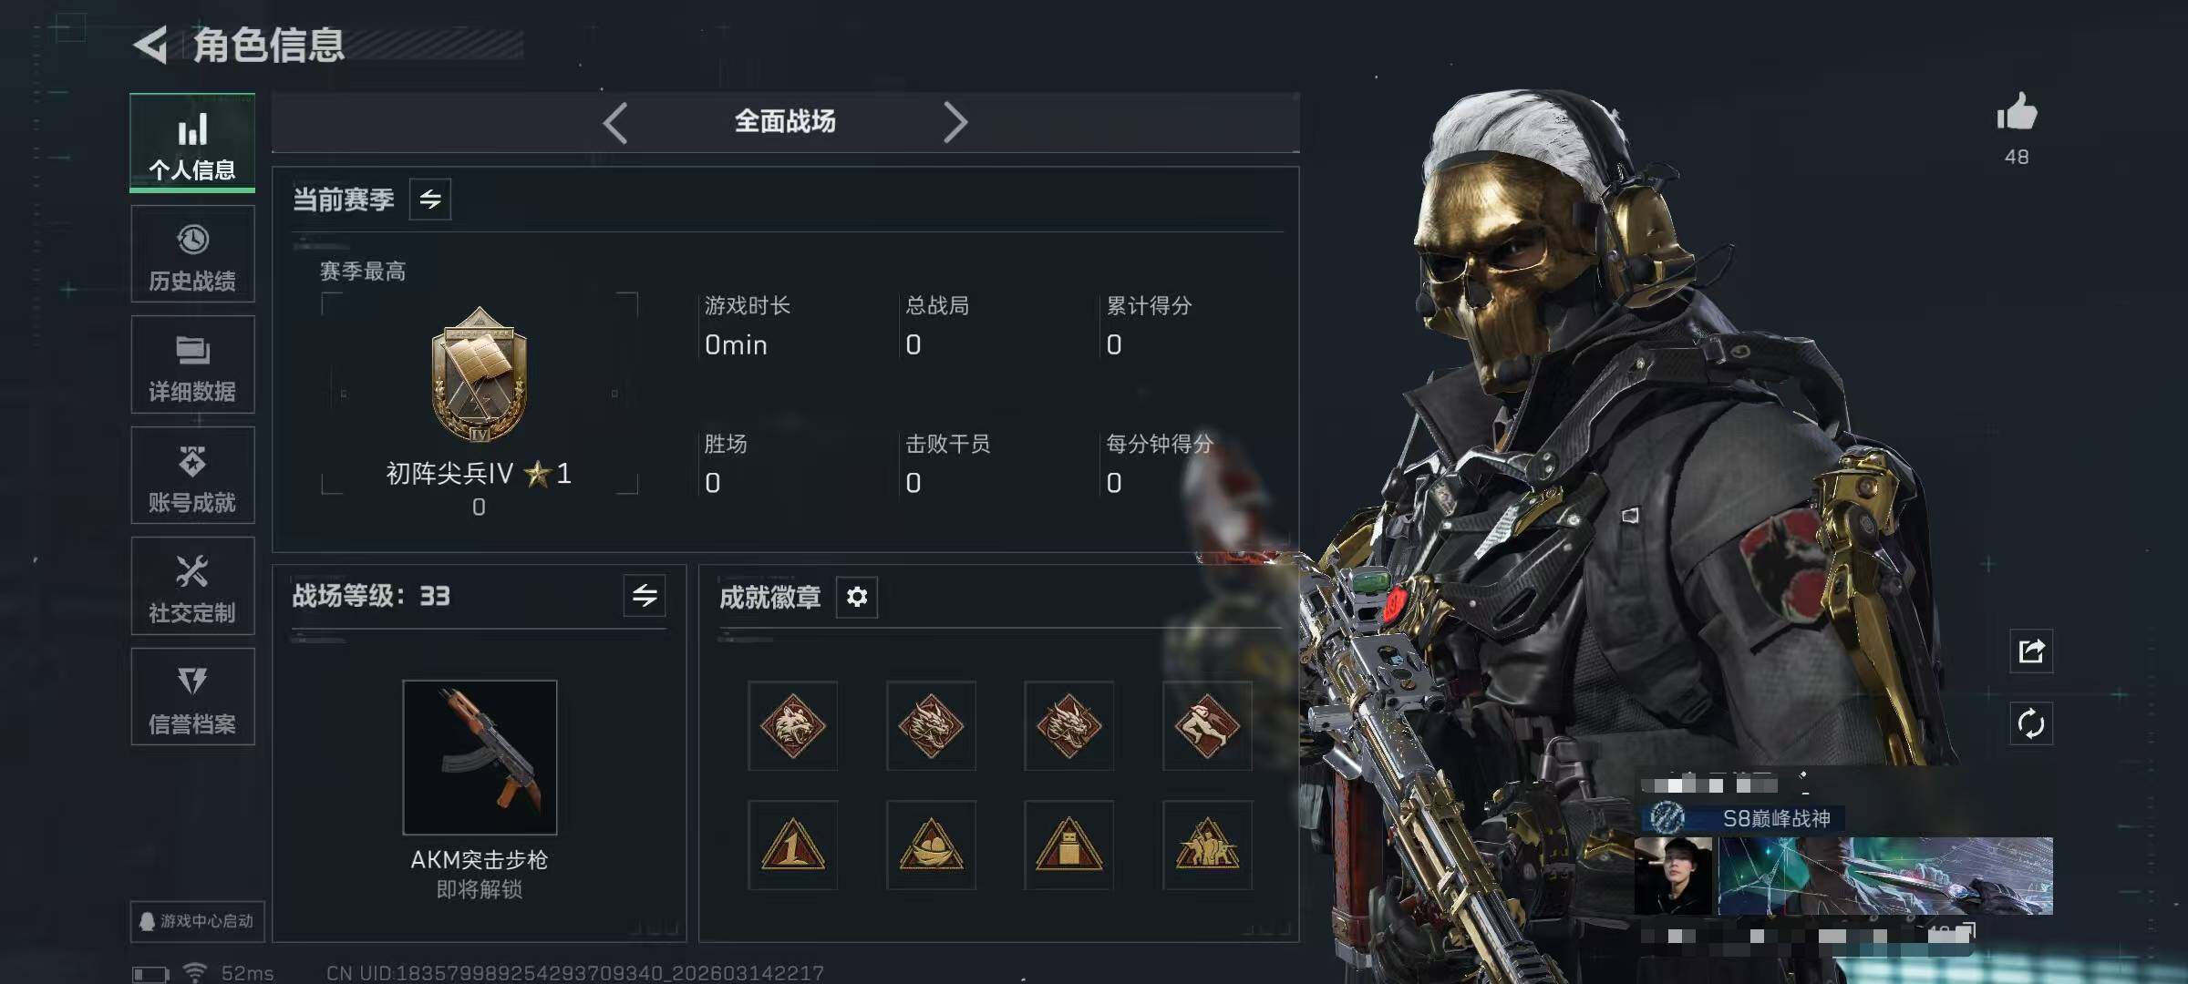Select the number 1 triangle badge
Screen dimensions: 2188x984
point(792,846)
